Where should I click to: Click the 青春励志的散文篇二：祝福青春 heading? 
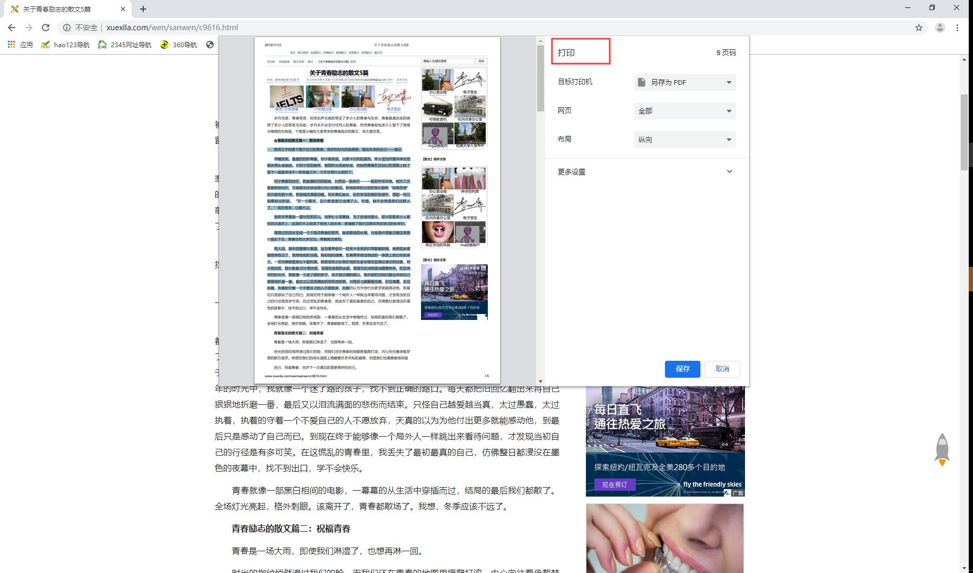(291, 528)
